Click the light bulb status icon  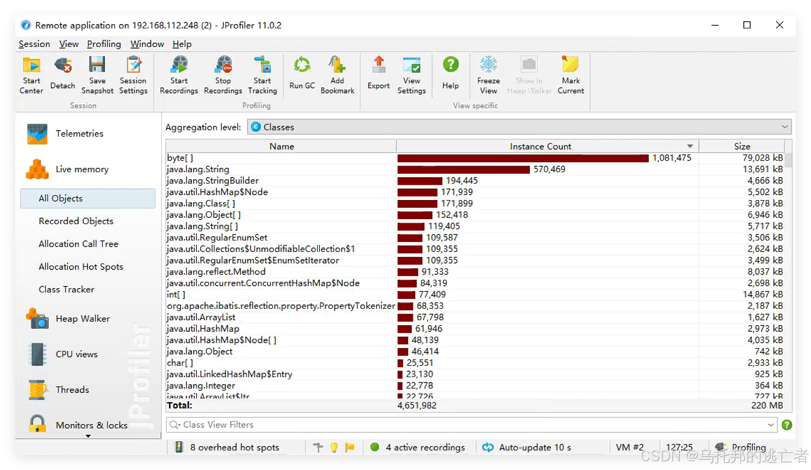click(334, 447)
